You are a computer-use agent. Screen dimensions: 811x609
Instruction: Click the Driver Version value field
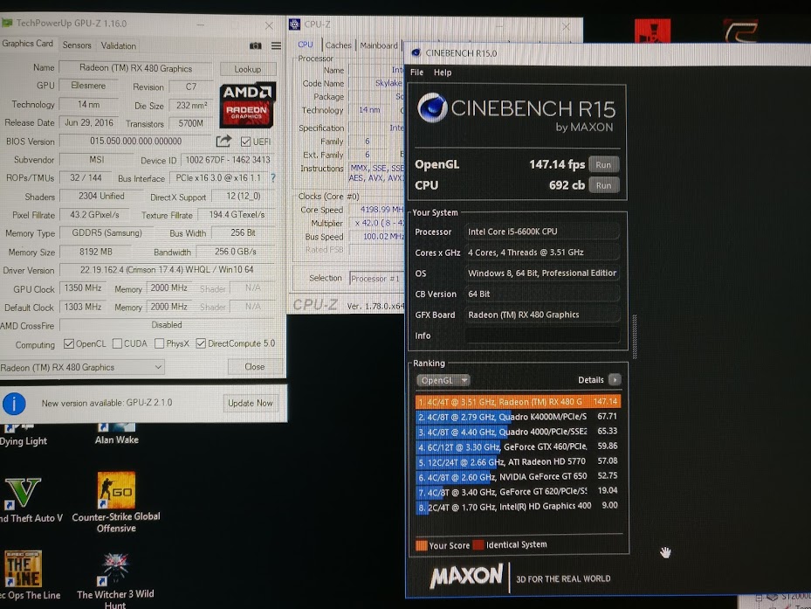click(x=167, y=269)
